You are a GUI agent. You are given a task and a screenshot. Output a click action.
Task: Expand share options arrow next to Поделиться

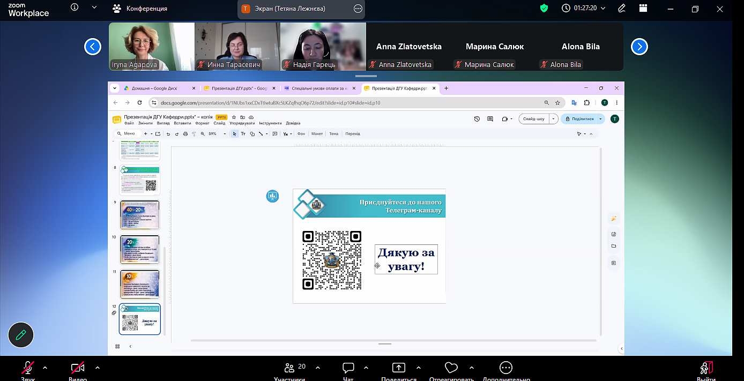tap(419, 368)
